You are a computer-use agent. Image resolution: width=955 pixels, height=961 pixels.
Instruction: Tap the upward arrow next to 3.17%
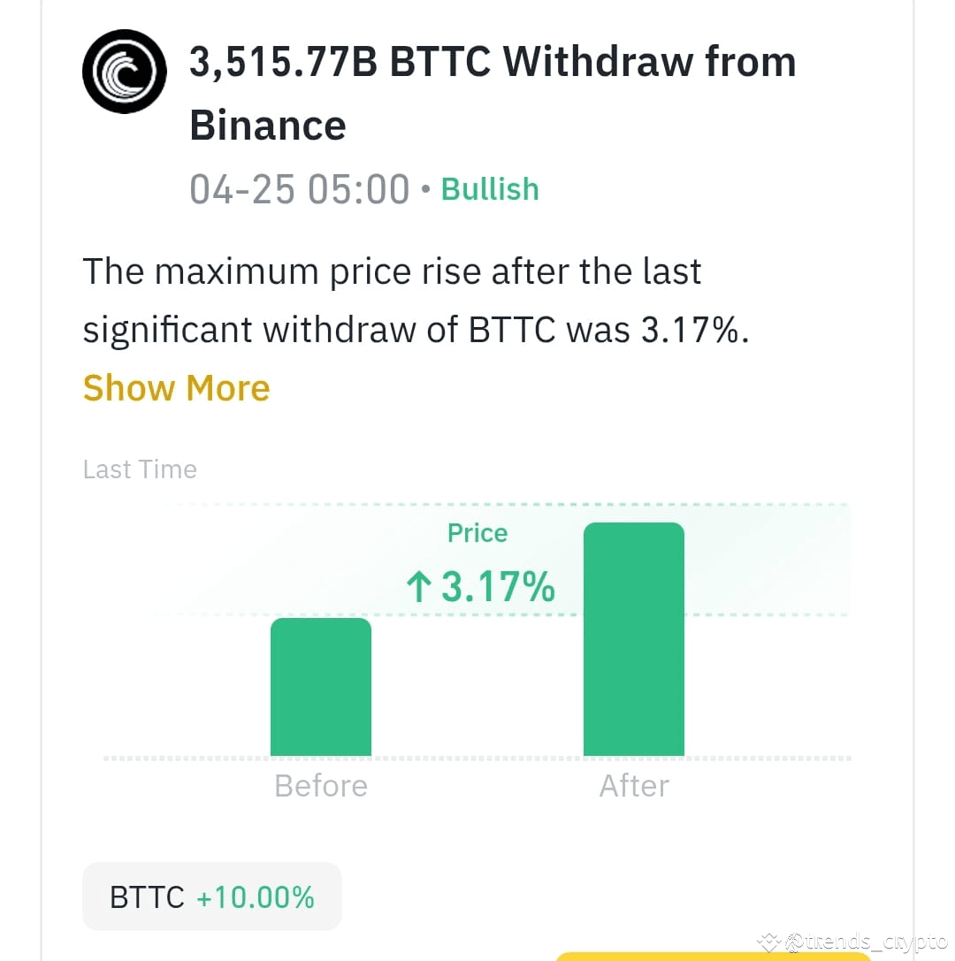[417, 586]
